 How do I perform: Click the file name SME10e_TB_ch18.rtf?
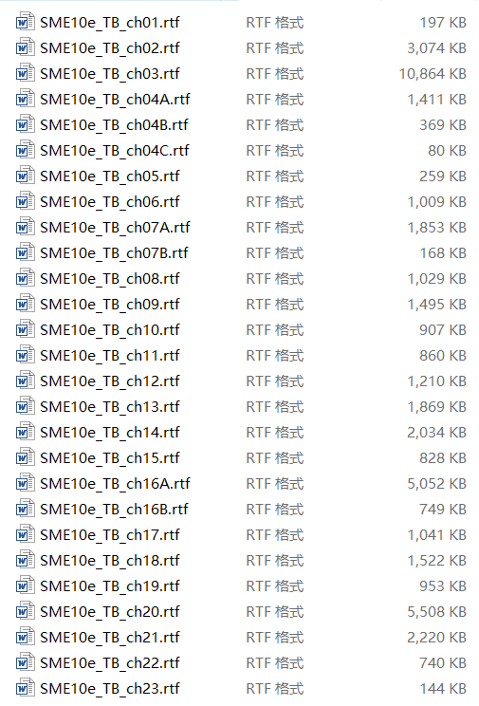pos(110,561)
